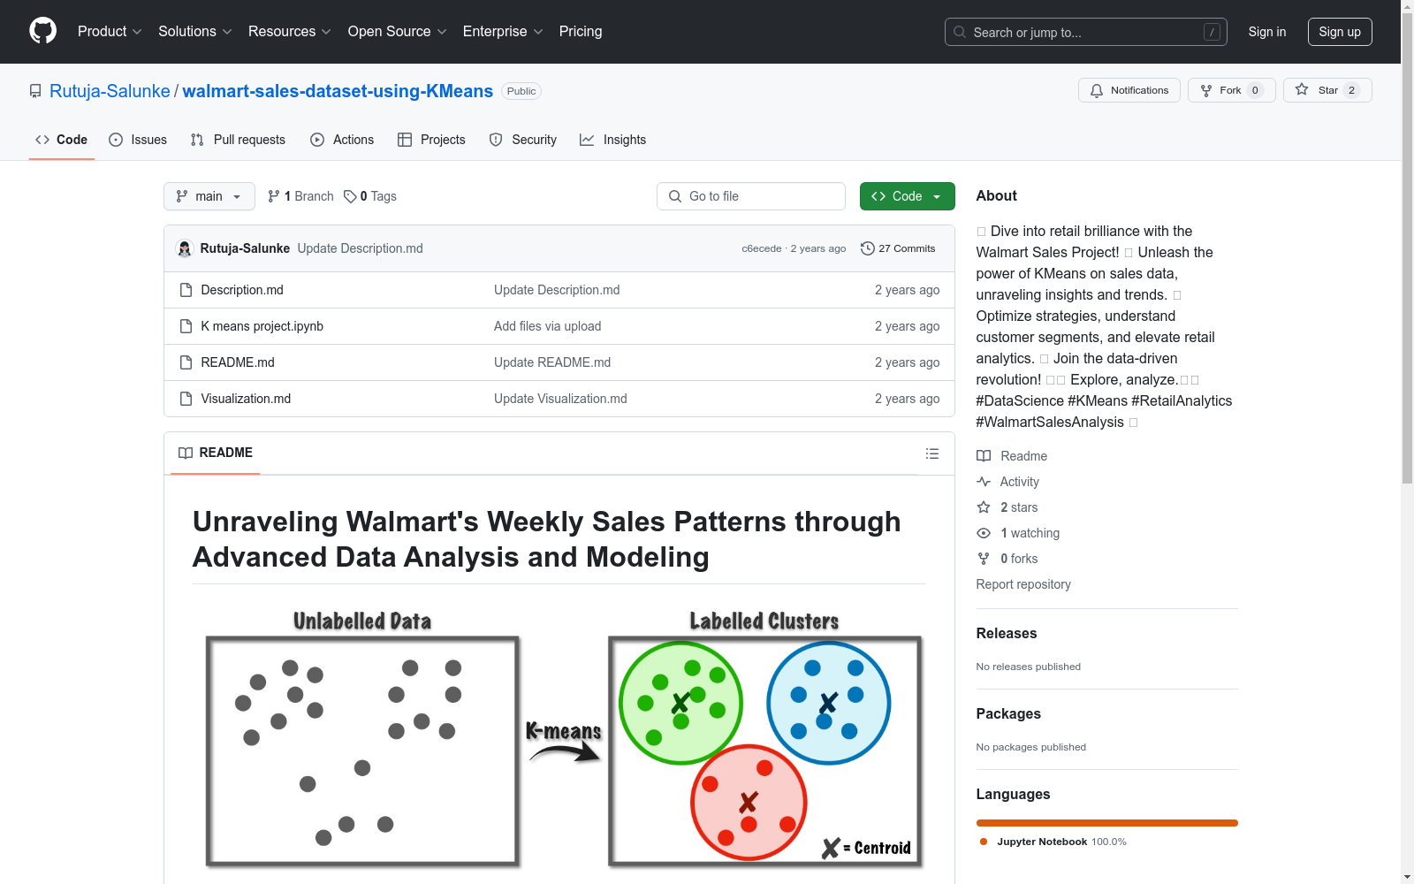View the 27 Commits history

pyautogui.click(x=898, y=248)
